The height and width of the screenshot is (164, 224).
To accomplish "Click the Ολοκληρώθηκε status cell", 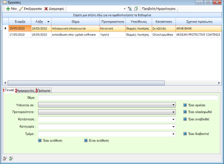I will 164,35.
